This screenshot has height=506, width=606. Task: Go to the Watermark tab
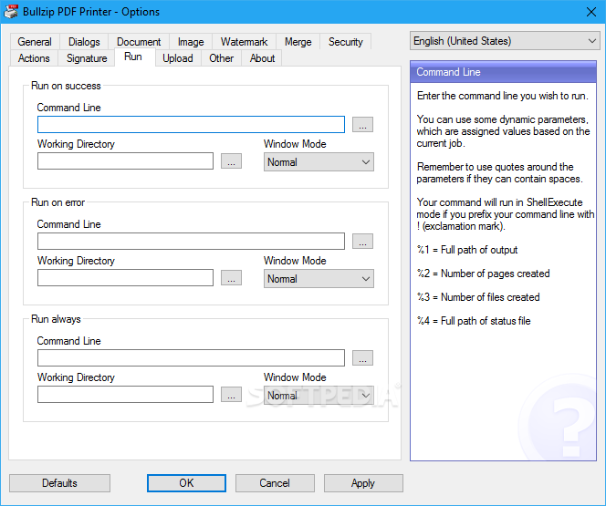(x=244, y=42)
